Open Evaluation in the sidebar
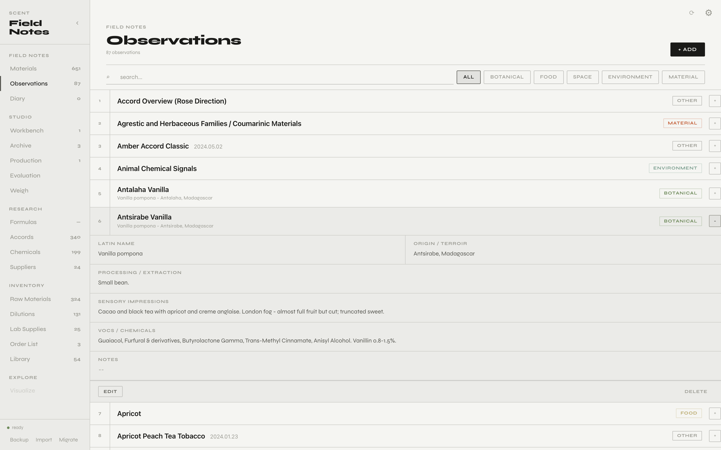 45,175
